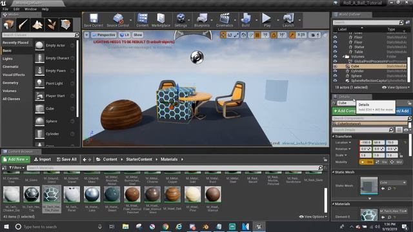This screenshot has height=232, width=413.
Task: Toggle grid snapping in the viewport toolbar
Action: 257,35
